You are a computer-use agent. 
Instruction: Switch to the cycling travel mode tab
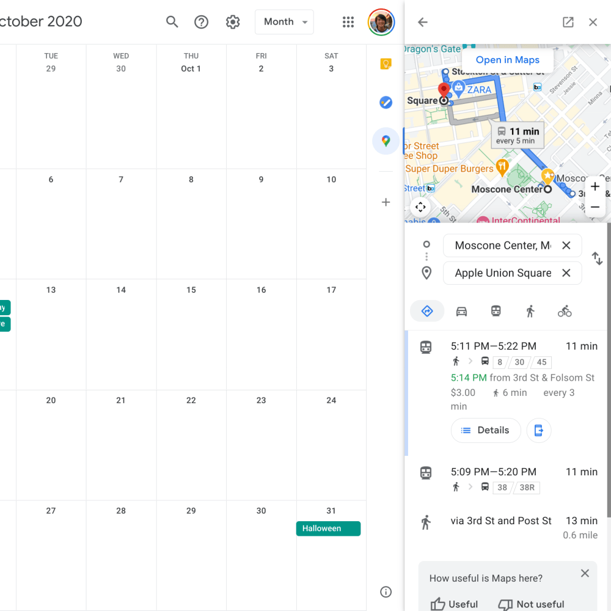click(565, 312)
